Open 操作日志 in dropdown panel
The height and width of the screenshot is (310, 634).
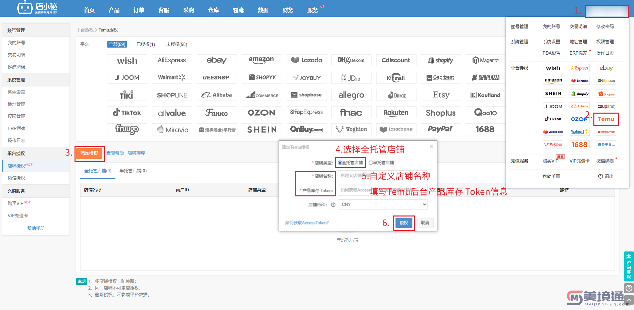(605, 53)
